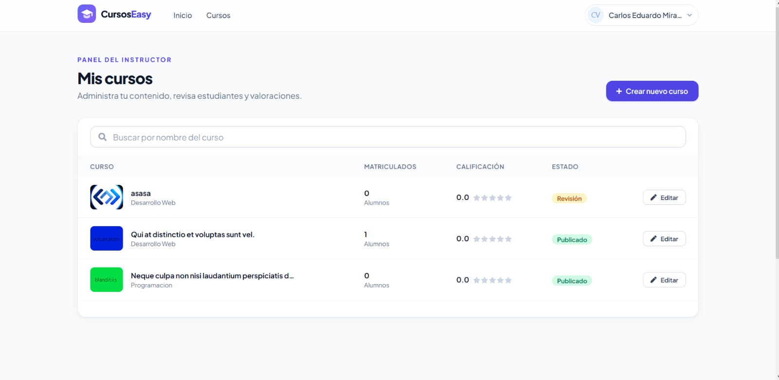Open the asasa course code thumbnail
The width and height of the screenshot is (779, 380).
tap(107, 197)
